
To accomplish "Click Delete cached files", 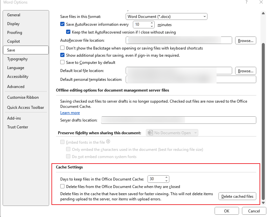I will point(237,196).
